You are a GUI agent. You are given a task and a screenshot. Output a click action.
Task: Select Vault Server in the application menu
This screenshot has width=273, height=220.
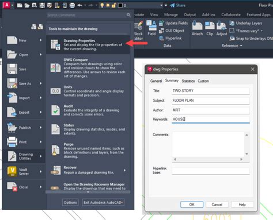point(24,171)
